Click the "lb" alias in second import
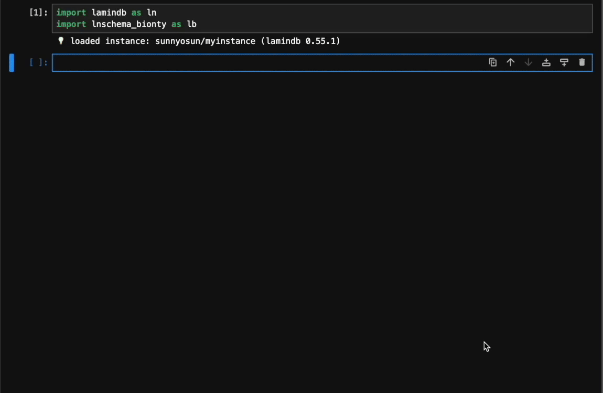603x393 pixels. pyautogui.click(x=192, y=24)
